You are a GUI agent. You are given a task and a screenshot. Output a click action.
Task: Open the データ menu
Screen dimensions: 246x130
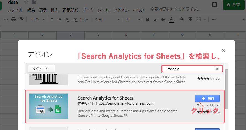[88, 10]
